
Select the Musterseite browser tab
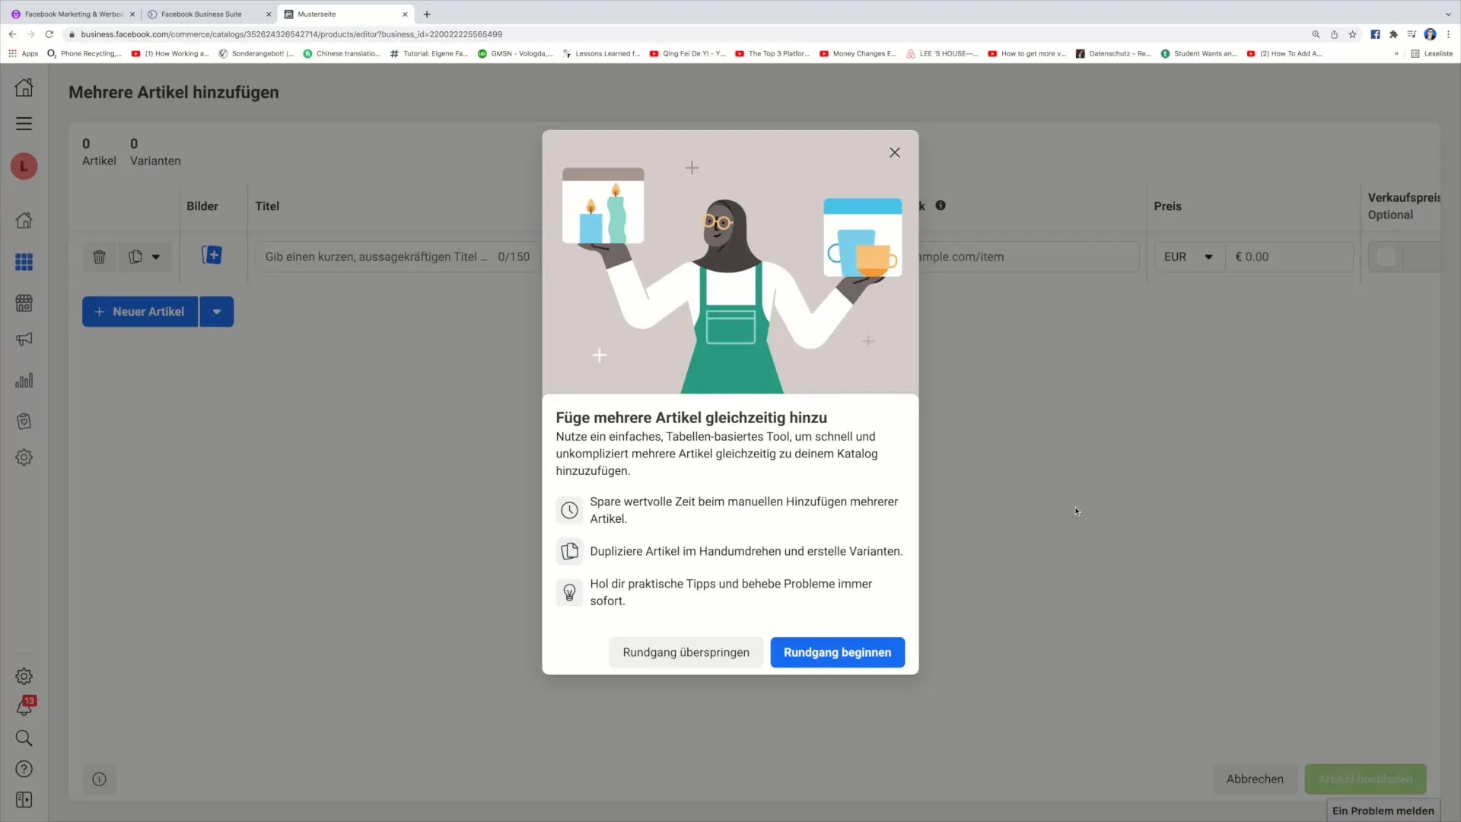click(346, 14)
